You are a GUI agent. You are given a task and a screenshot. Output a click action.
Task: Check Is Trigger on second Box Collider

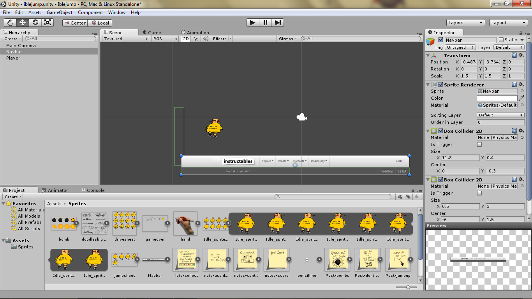click(x=479, y=193)
